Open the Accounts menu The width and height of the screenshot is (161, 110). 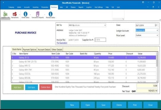click(27, 7)
